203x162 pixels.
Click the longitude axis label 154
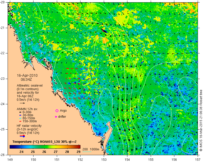(127, 160)
